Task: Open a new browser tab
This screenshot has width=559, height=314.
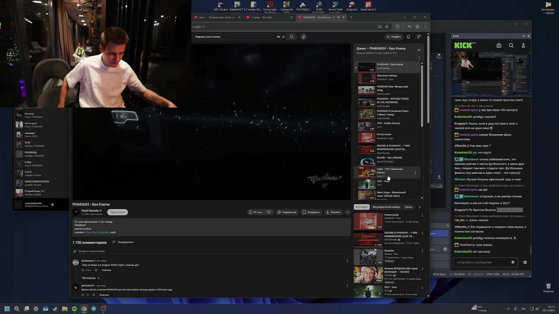Action: click(351, 17)
